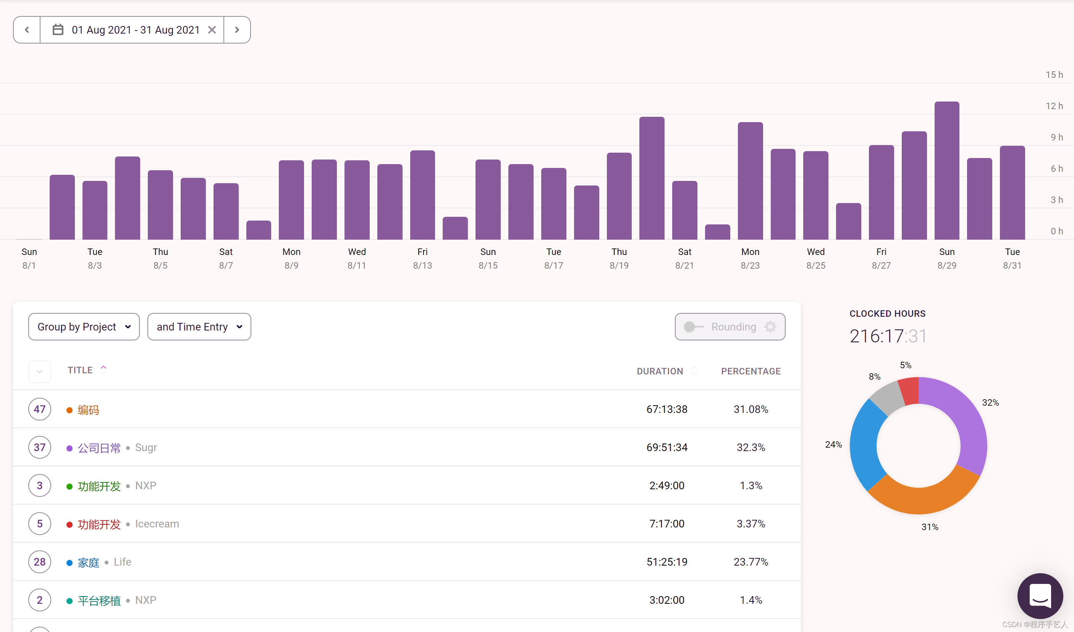This screenshot has height=632, width=1074.
Task: Click percentage 23.77%
Action: click(x=751, y=562)
